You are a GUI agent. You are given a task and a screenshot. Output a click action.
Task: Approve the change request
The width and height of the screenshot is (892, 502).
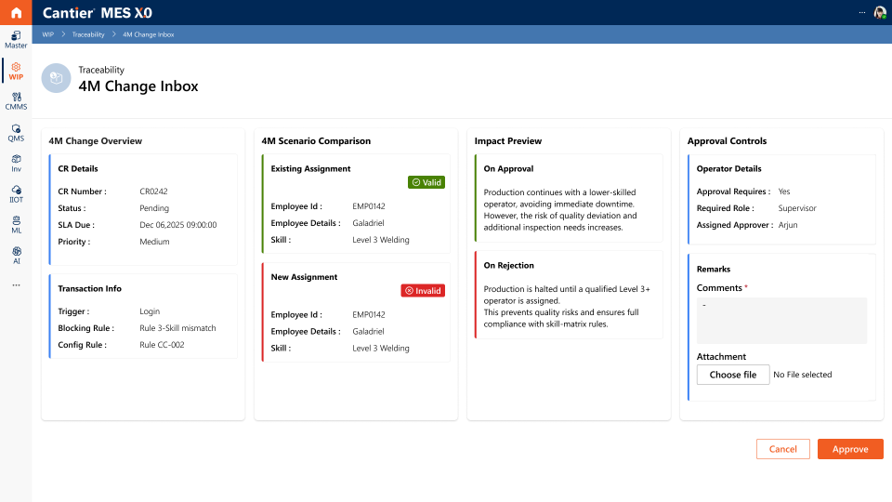pos(850,449)
